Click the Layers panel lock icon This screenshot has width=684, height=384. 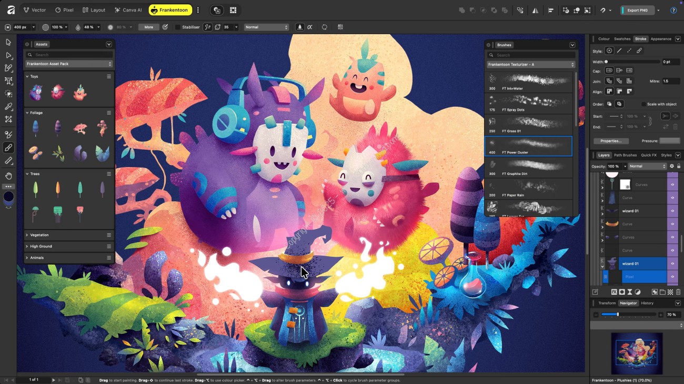tap(679, 167)
